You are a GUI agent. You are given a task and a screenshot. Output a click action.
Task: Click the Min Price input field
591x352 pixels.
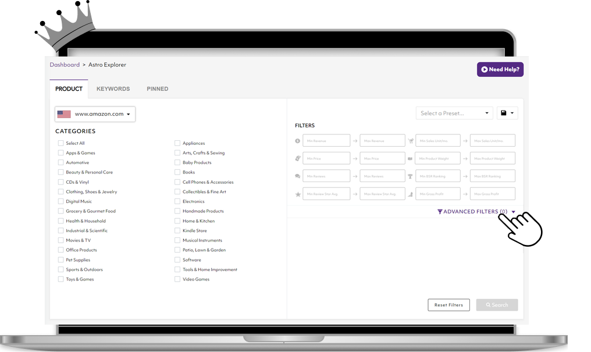coord(326,158)
